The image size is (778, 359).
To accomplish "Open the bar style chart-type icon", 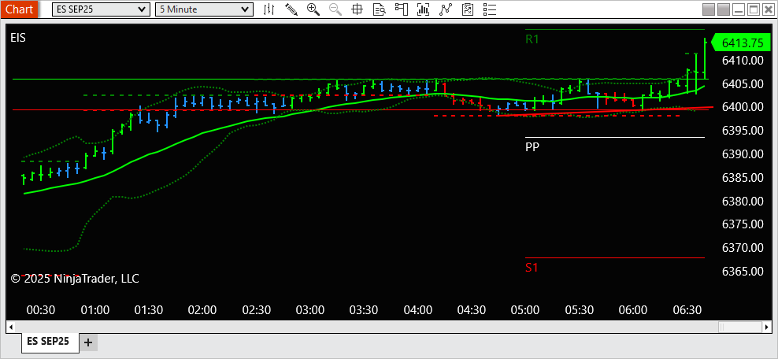I will (269, 9).
